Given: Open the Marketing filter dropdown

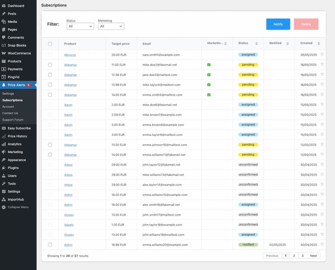Looking at the screenshot, I should [111, 26].
